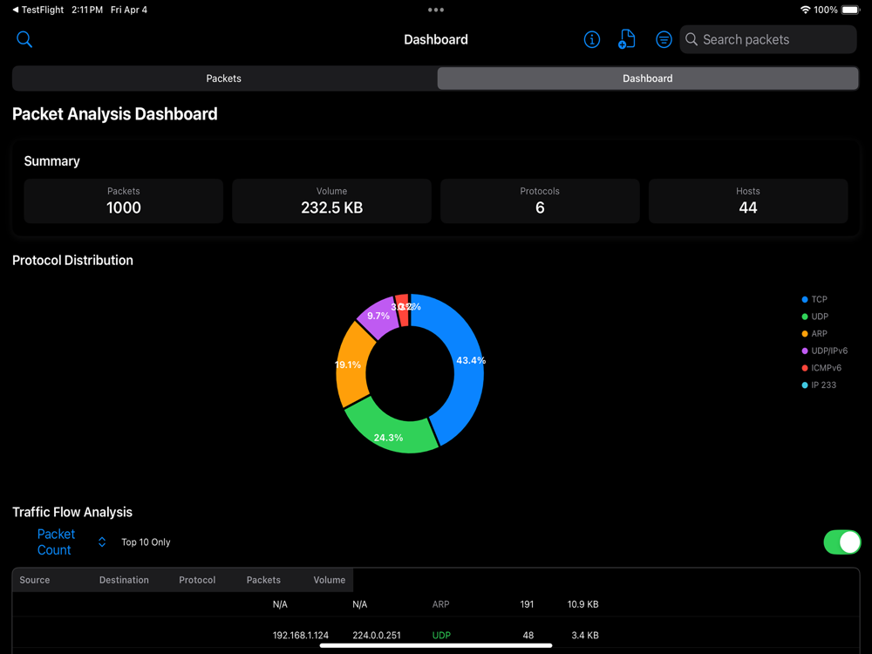This screenshot has height=654, width=872.
Task: Tap the Protocols 6 summary card
Action: click(x=540, y=201)
